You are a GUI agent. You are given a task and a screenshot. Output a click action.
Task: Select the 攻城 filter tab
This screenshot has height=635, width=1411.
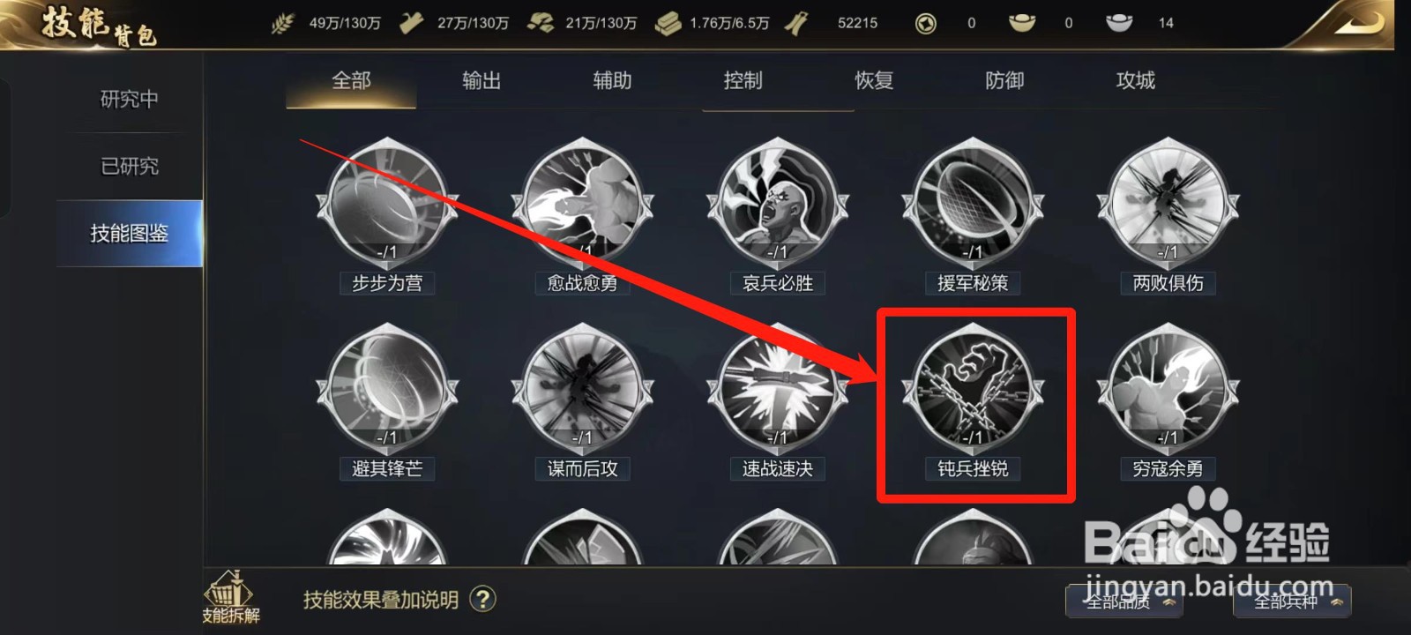pos(1135,81)
